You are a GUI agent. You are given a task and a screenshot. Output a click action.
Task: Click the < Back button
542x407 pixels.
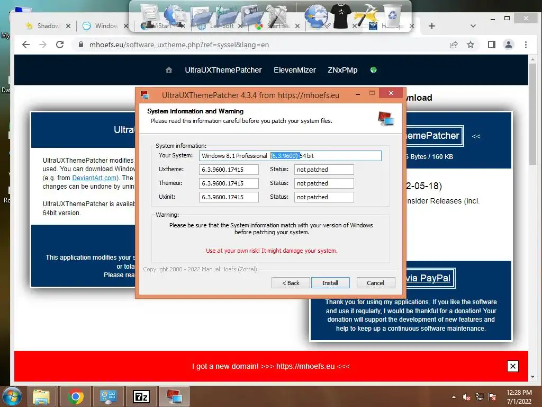[x=291, y=283]
